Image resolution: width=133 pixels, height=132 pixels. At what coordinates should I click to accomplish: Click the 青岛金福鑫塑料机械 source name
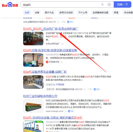coord(65,89)
